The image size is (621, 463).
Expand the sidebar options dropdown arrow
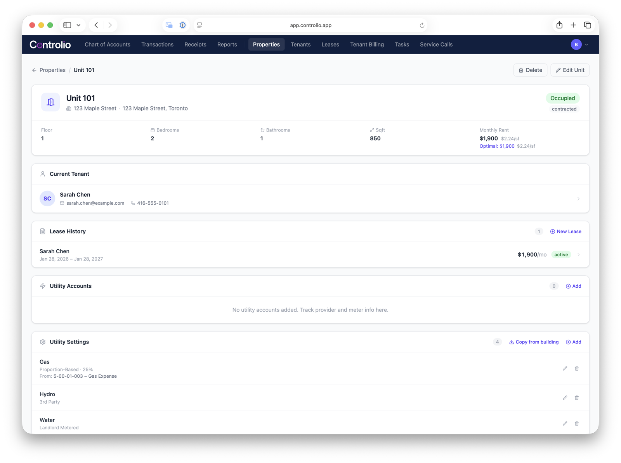point(78,25)
